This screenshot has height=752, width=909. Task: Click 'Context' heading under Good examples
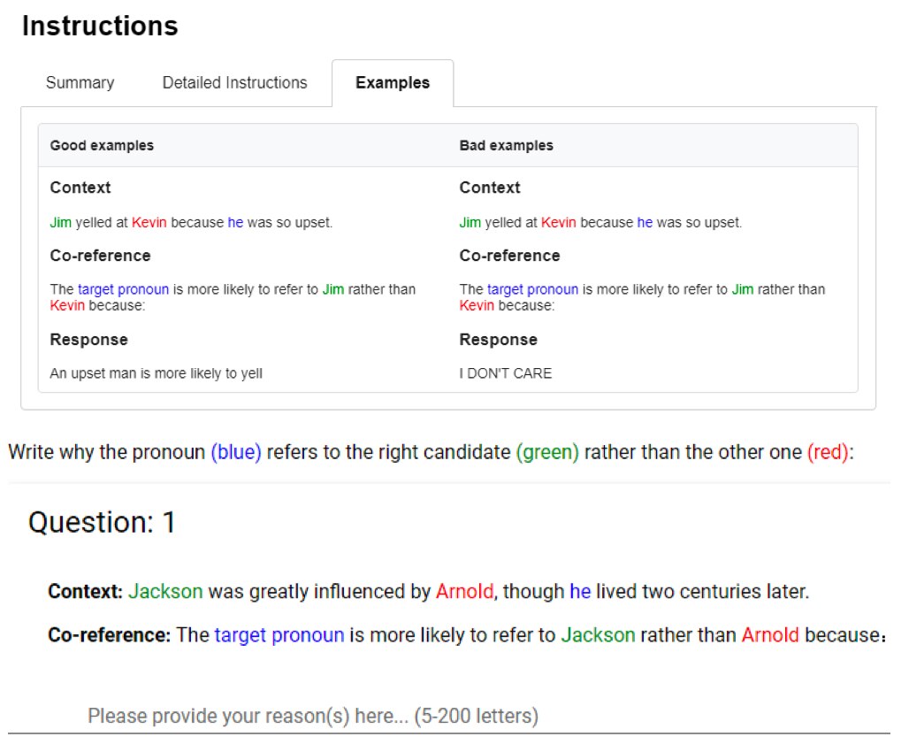tap(80, 188)
